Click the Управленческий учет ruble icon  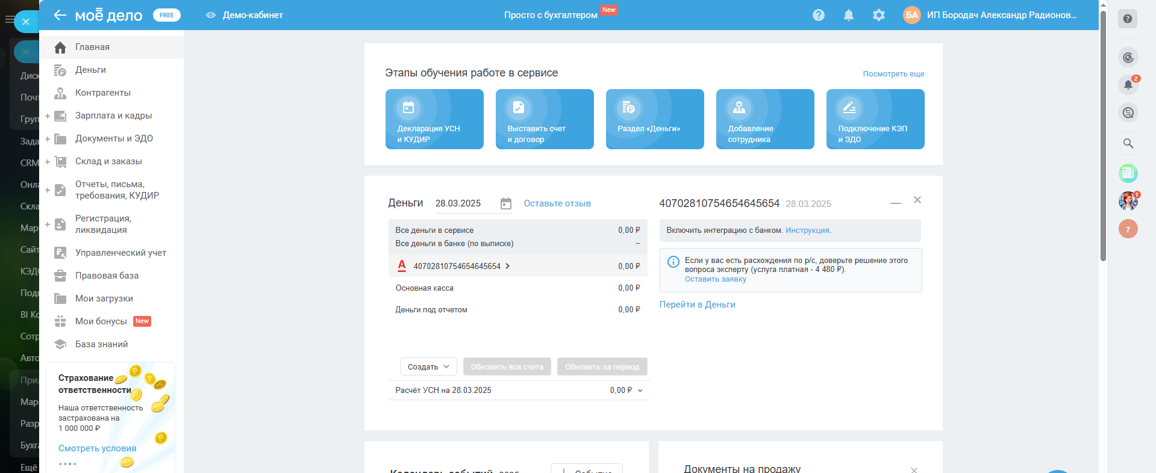pyautogui.click(x=60, y=253)
